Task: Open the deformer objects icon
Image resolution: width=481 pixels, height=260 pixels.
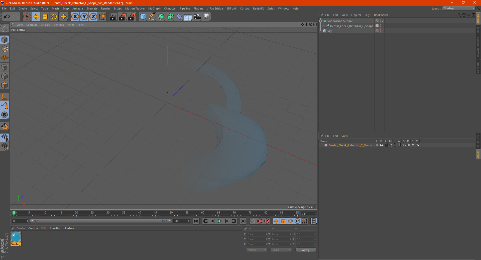Action: (179, 17)
